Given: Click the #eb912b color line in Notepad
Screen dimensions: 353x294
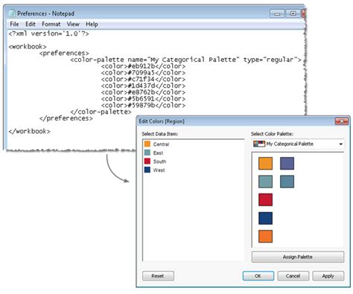Looking at the screenshot, I should coord(143,66).
